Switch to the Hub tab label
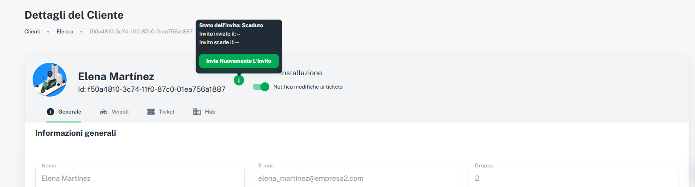This screenshot has height=187, width=695. tap(210, 112)
